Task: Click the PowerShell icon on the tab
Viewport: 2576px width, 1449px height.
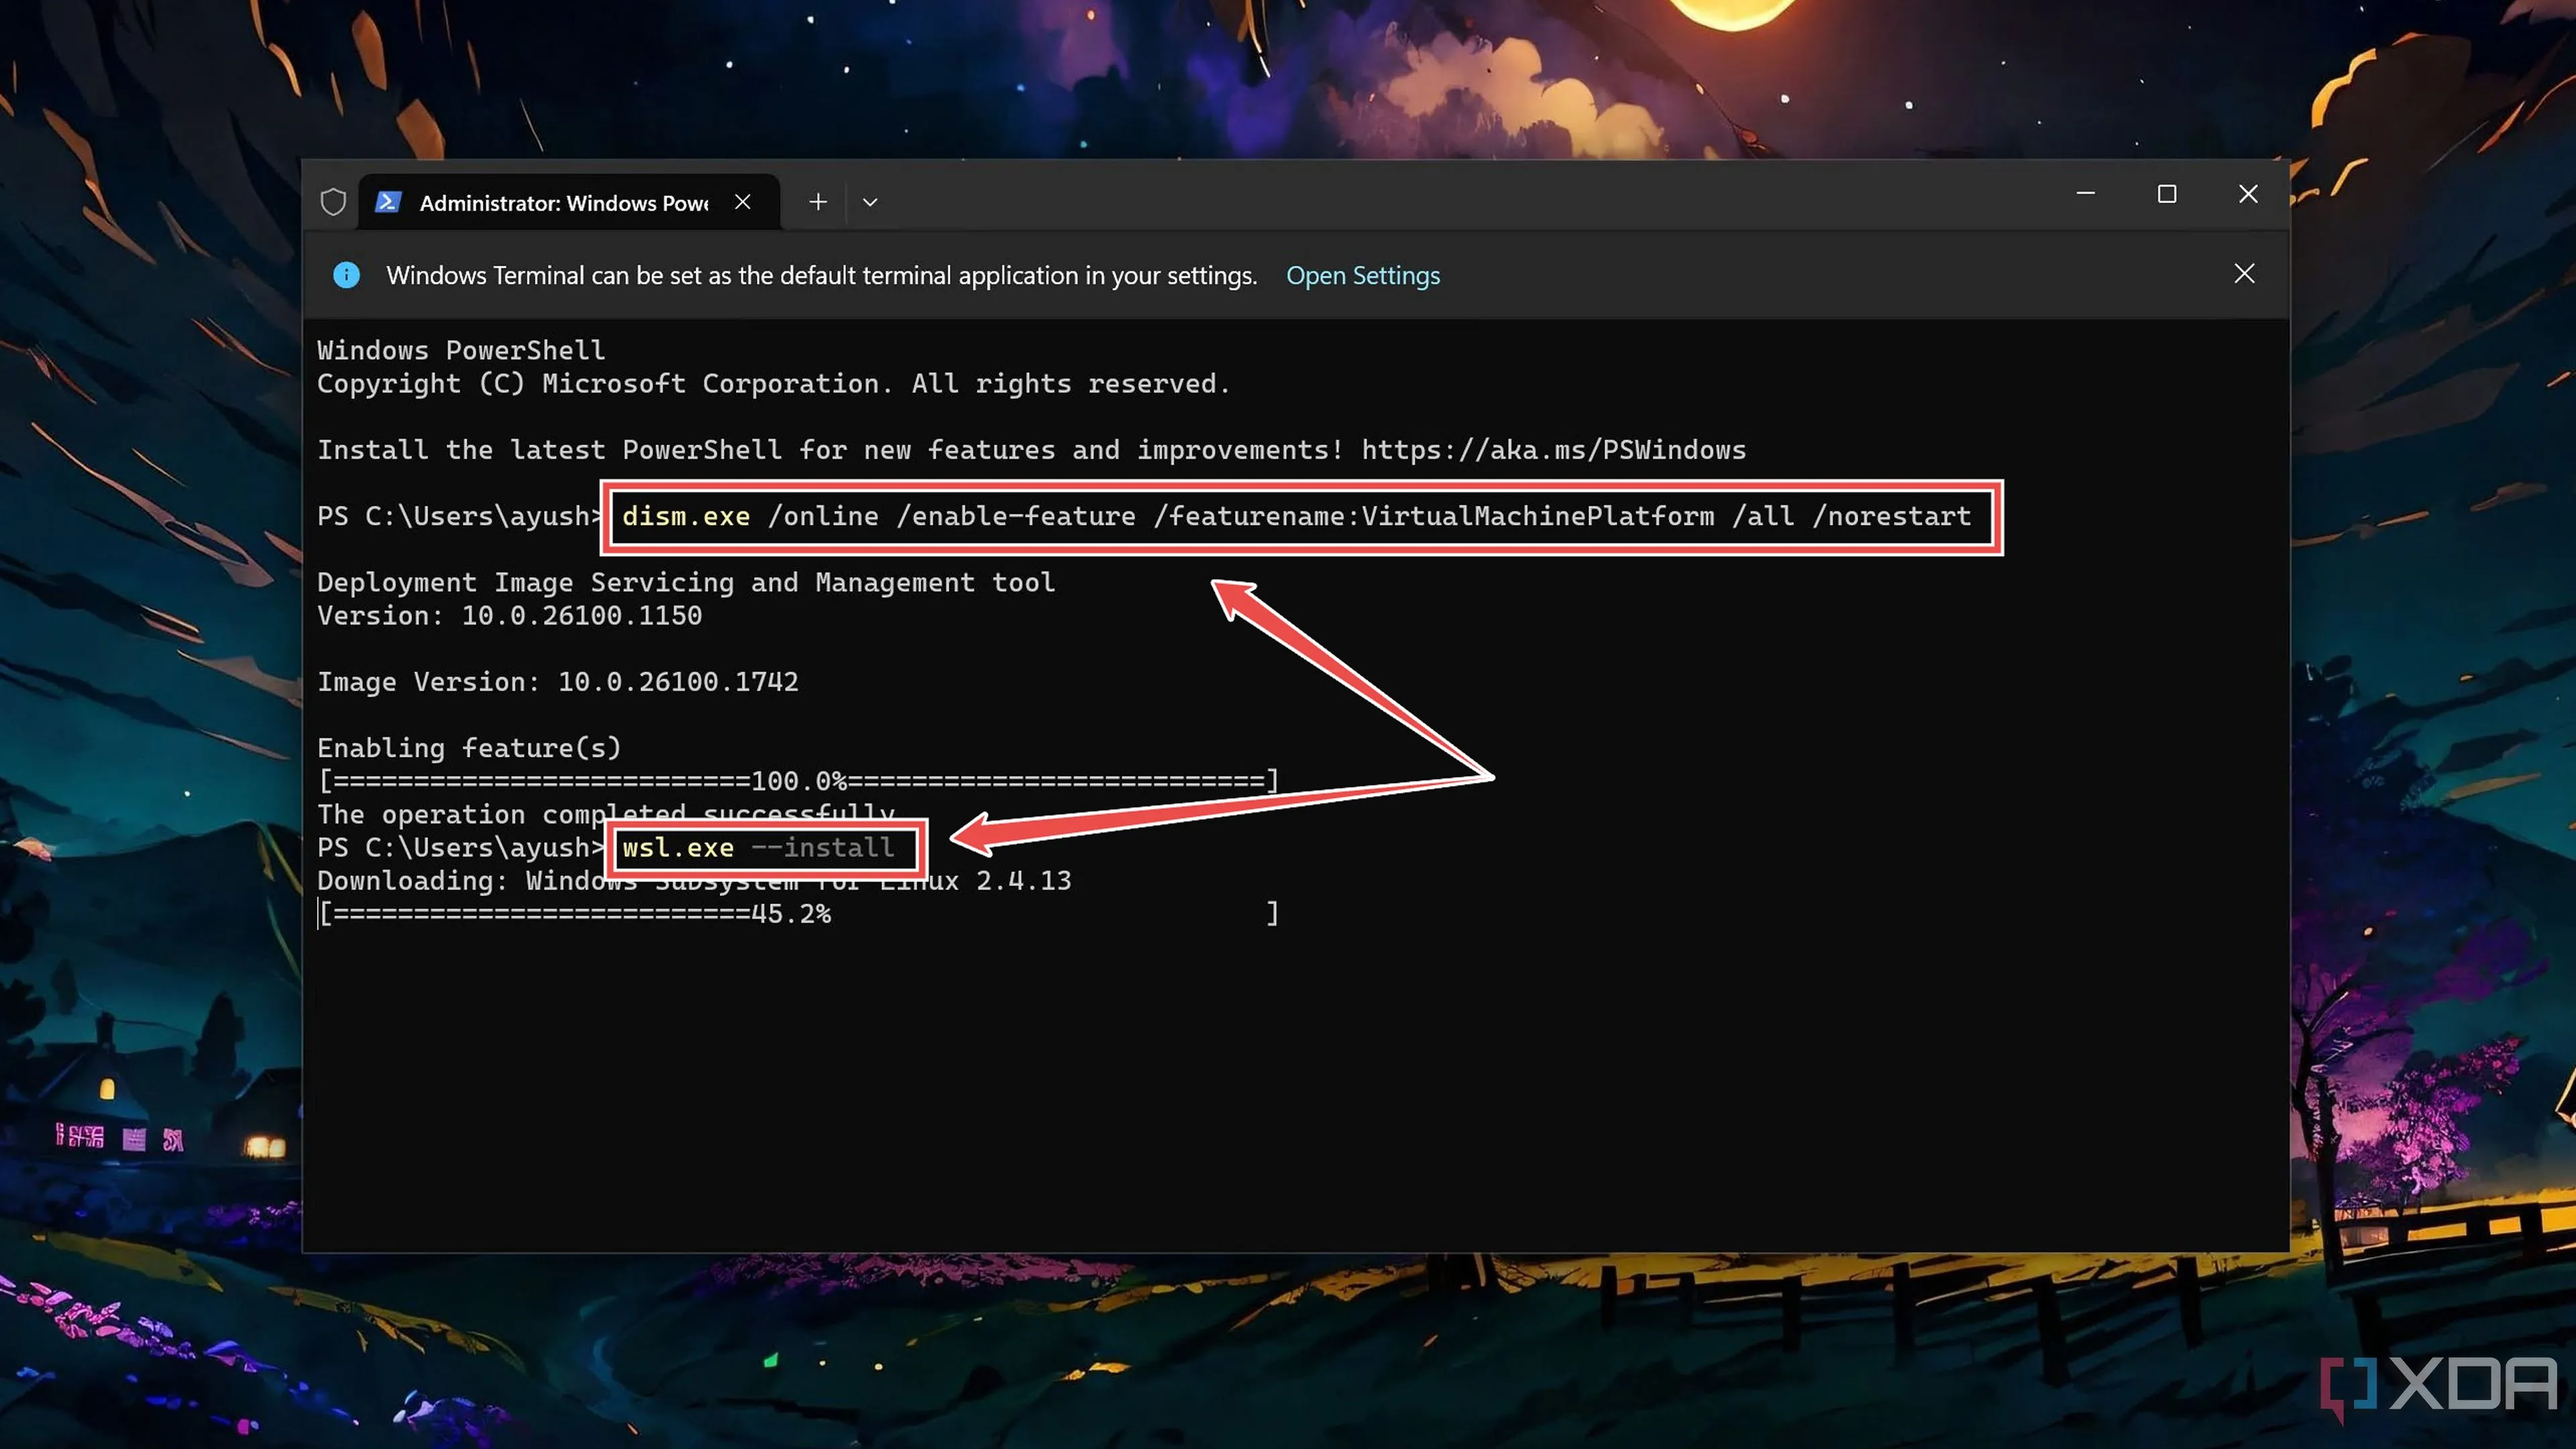Action: pyautogui.click(x=388, y=202)
